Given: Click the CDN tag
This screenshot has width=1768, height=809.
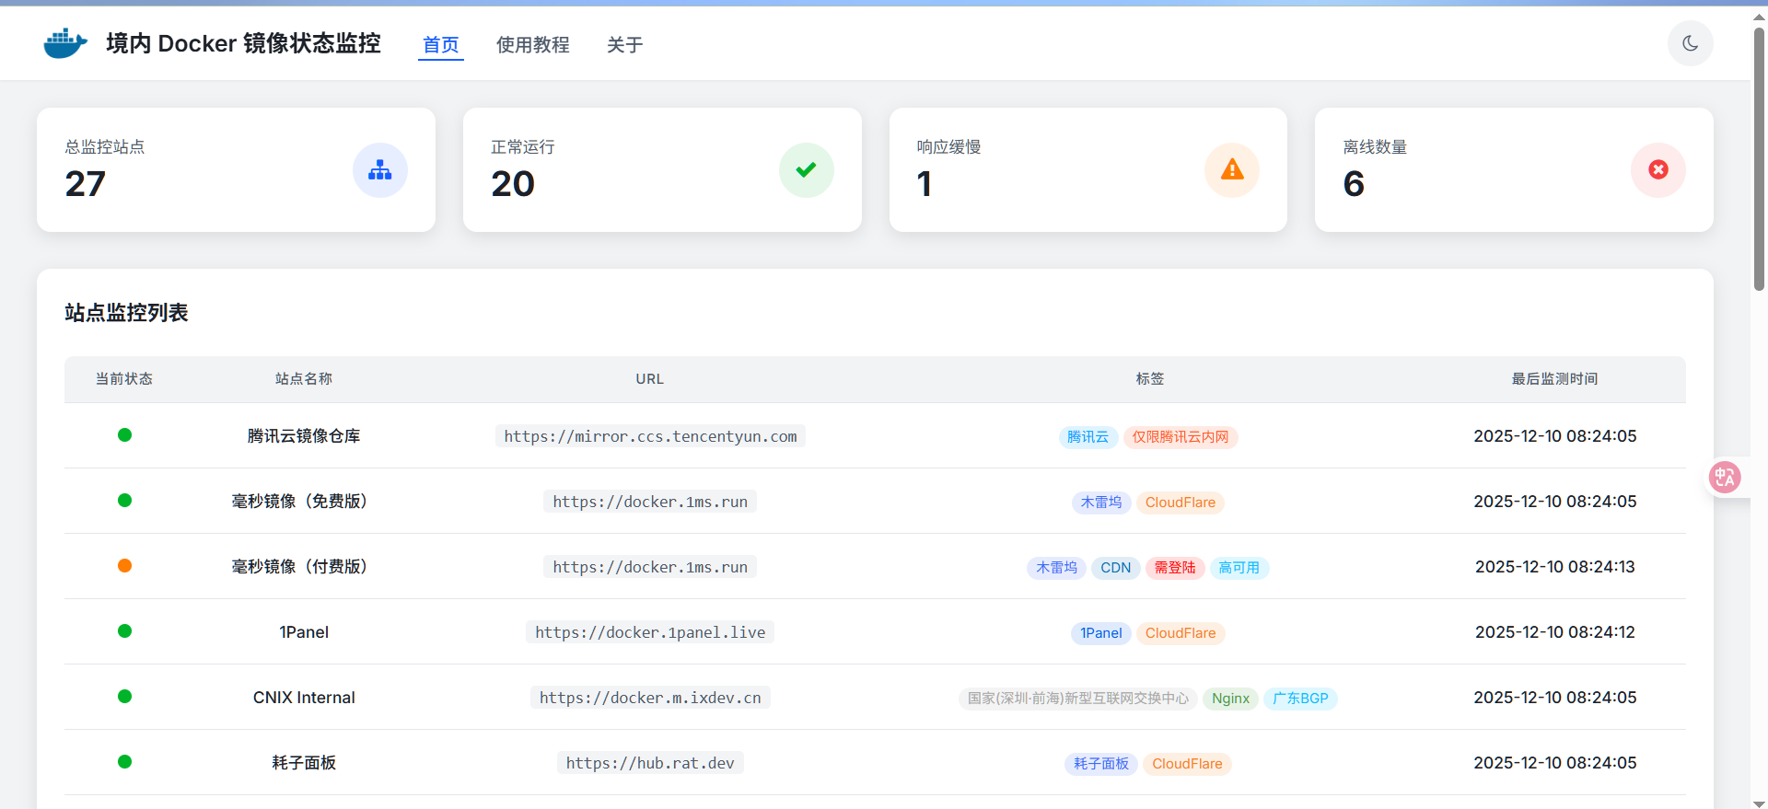Looking at the screenshot, I should 1116,568.
